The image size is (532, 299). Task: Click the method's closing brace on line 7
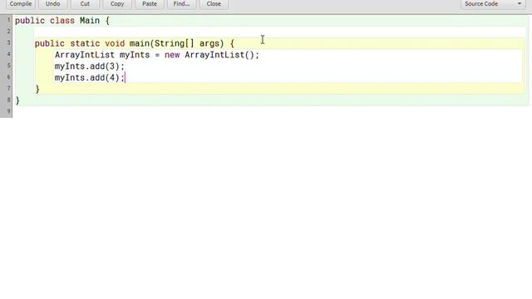click(37, 89)
